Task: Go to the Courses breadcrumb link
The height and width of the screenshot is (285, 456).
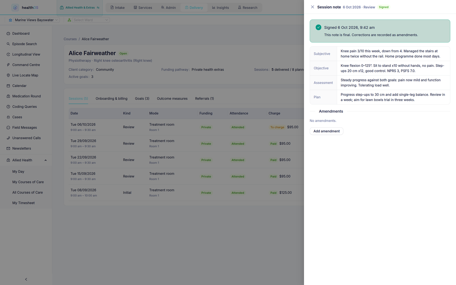Action: [70, 39]
